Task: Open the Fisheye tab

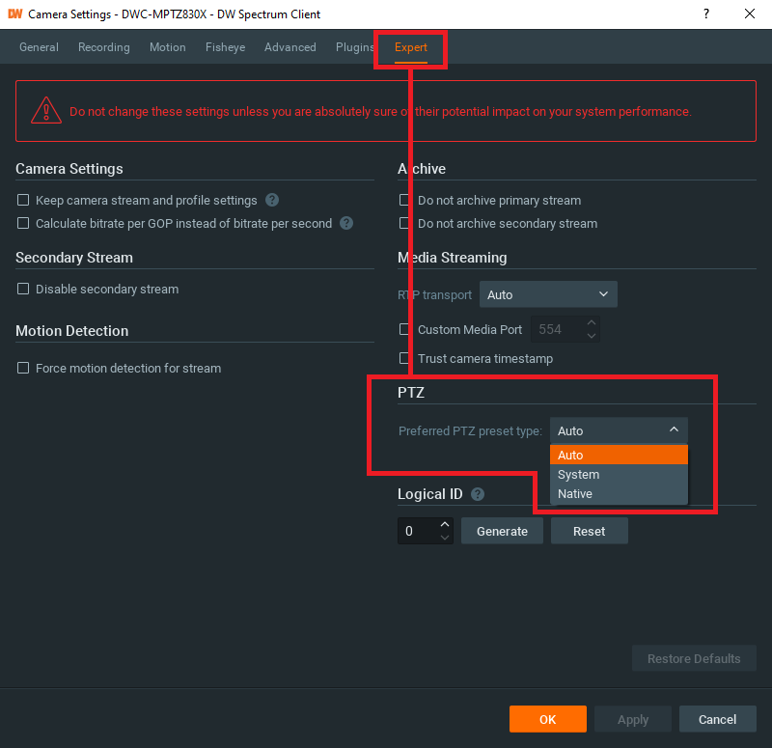Action: (225, 47)
